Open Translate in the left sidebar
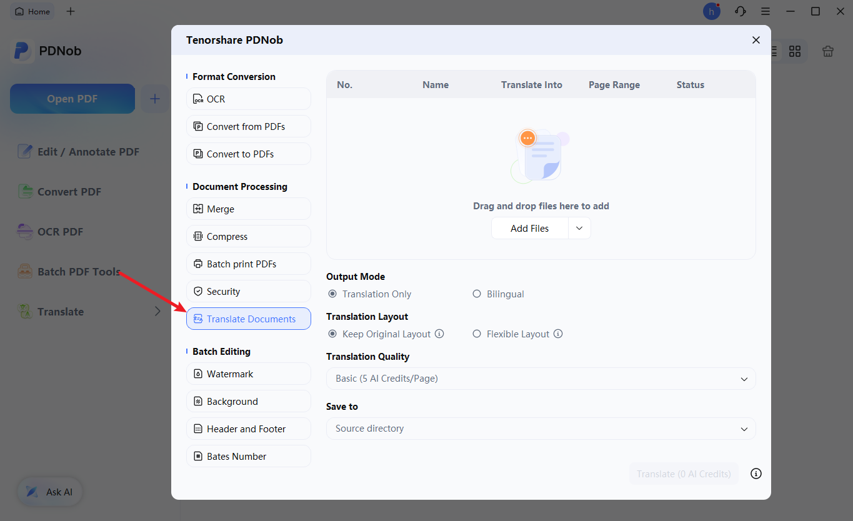The height and width of the screenshot is (521, 853). (51, 312)
